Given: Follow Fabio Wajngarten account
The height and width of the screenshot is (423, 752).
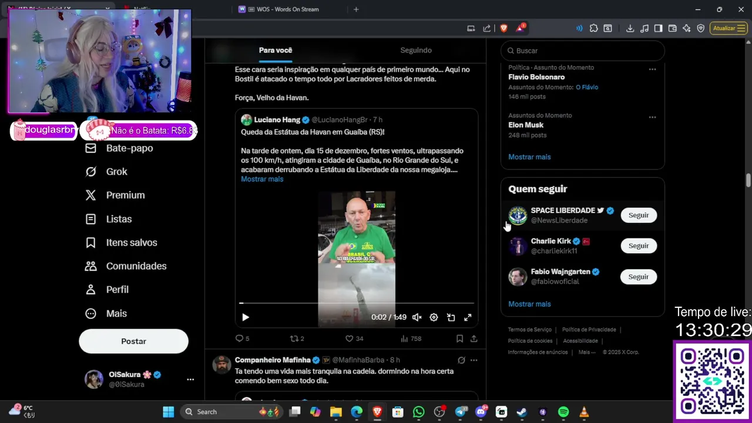Looking at the screenshot, I should [x=639, y=277].
